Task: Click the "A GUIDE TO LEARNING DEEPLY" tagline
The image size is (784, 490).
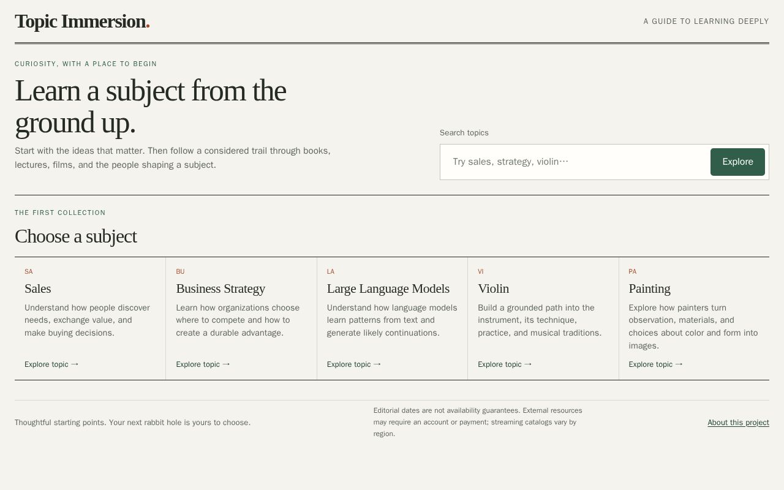Action: click(x=706, y=21)
